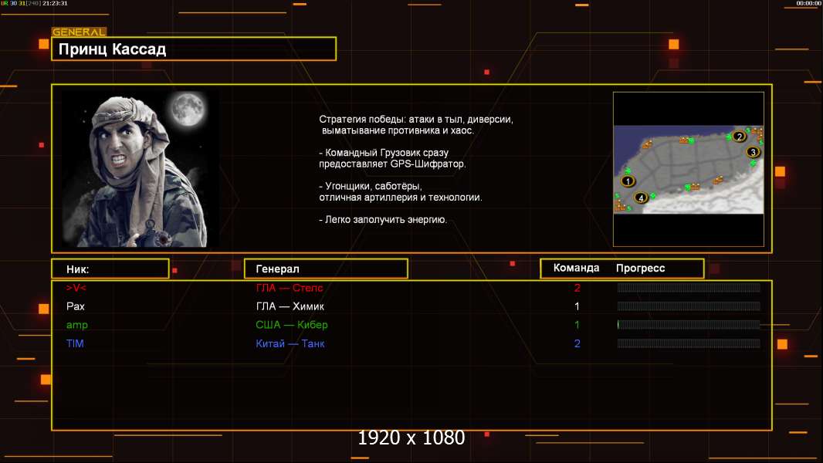The height and width of the screenshot is (463, 823).
Task: Choose start position marker 3 on the minimap
Action: (x=753, y=152)
